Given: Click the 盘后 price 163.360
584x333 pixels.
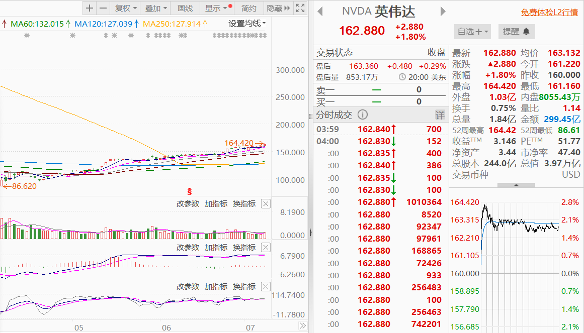Looking at the screenshot, I should (x=364, y=66).
